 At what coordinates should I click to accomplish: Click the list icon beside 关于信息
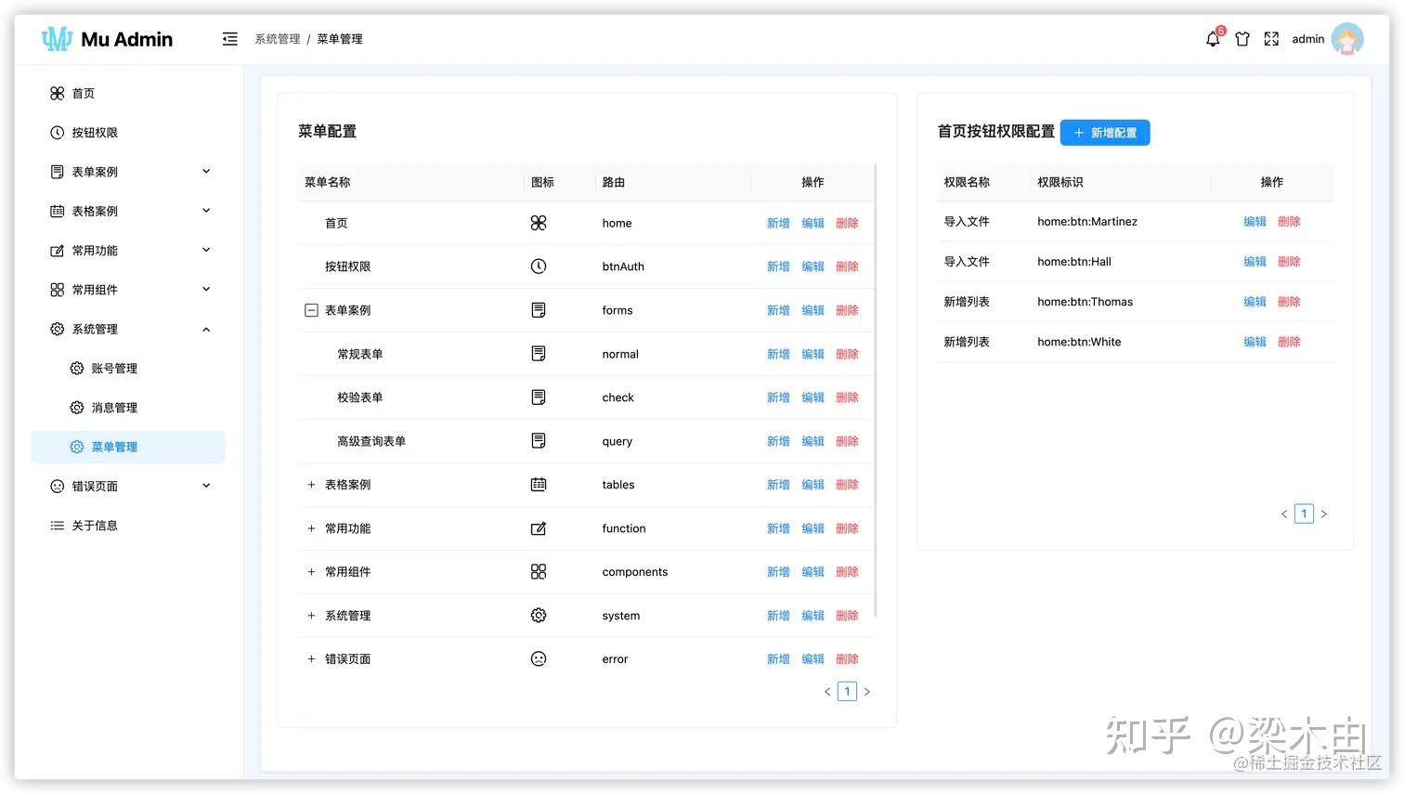click(x=56, y=525)
